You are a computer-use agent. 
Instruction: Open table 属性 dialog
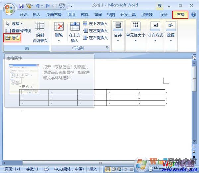12,38
